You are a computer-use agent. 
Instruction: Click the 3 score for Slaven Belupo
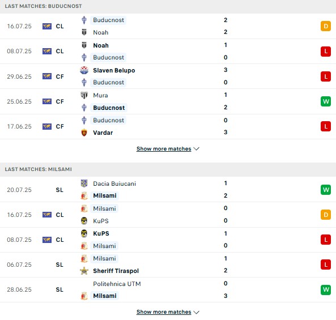[226, 70]
